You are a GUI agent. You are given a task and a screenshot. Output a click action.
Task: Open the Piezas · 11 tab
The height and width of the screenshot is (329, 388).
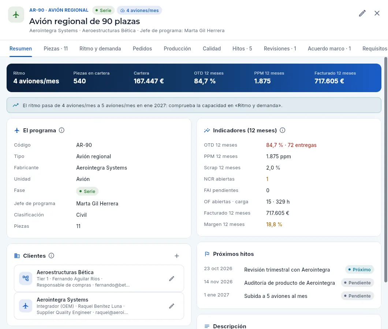56,49
